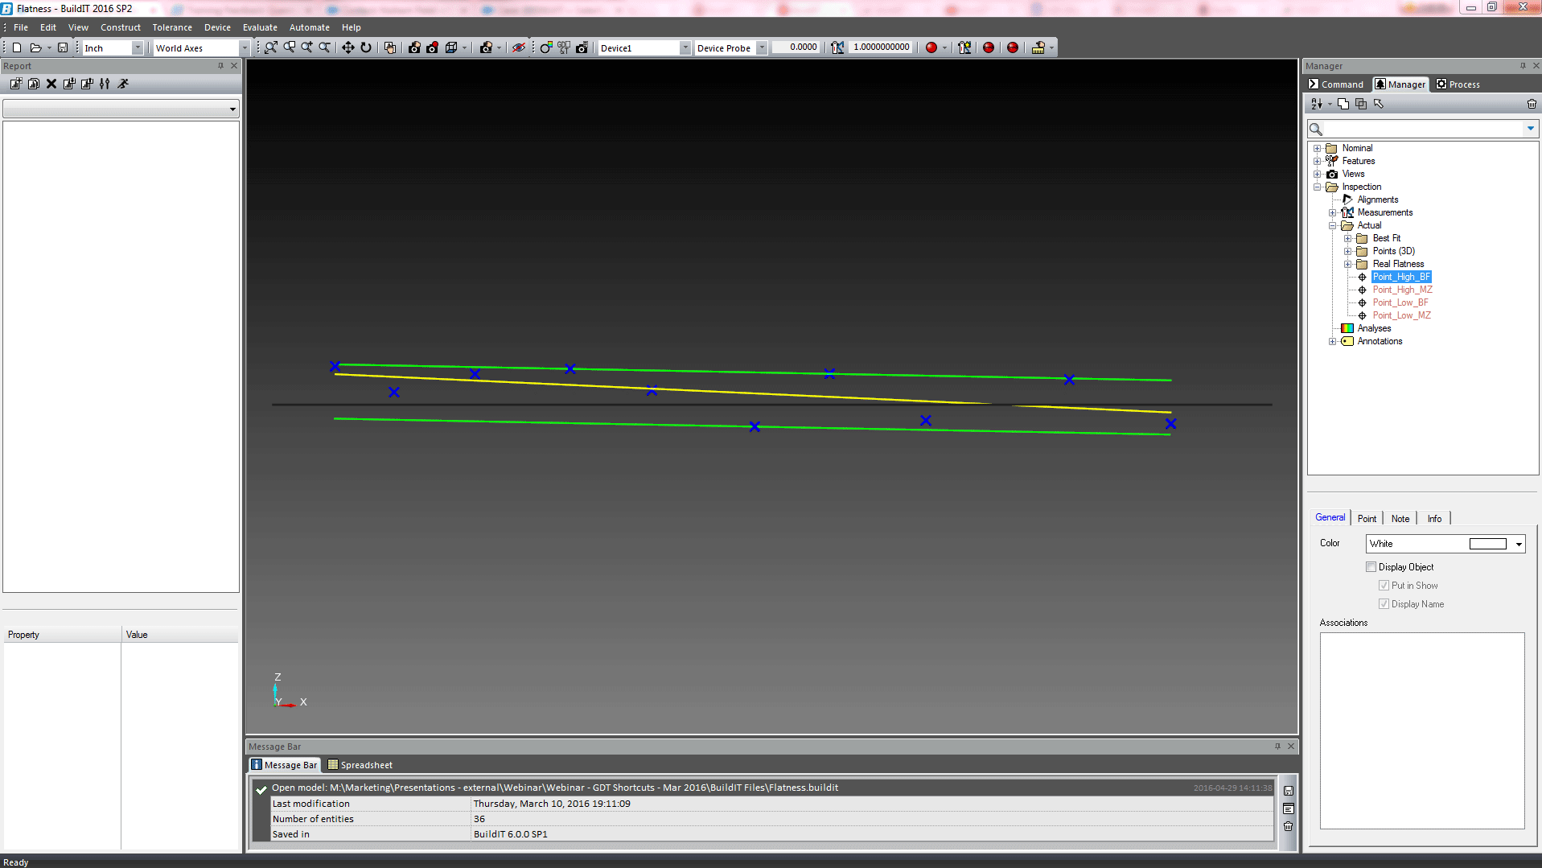Click the hide/show eye icon in toolbar

point(519,47)
